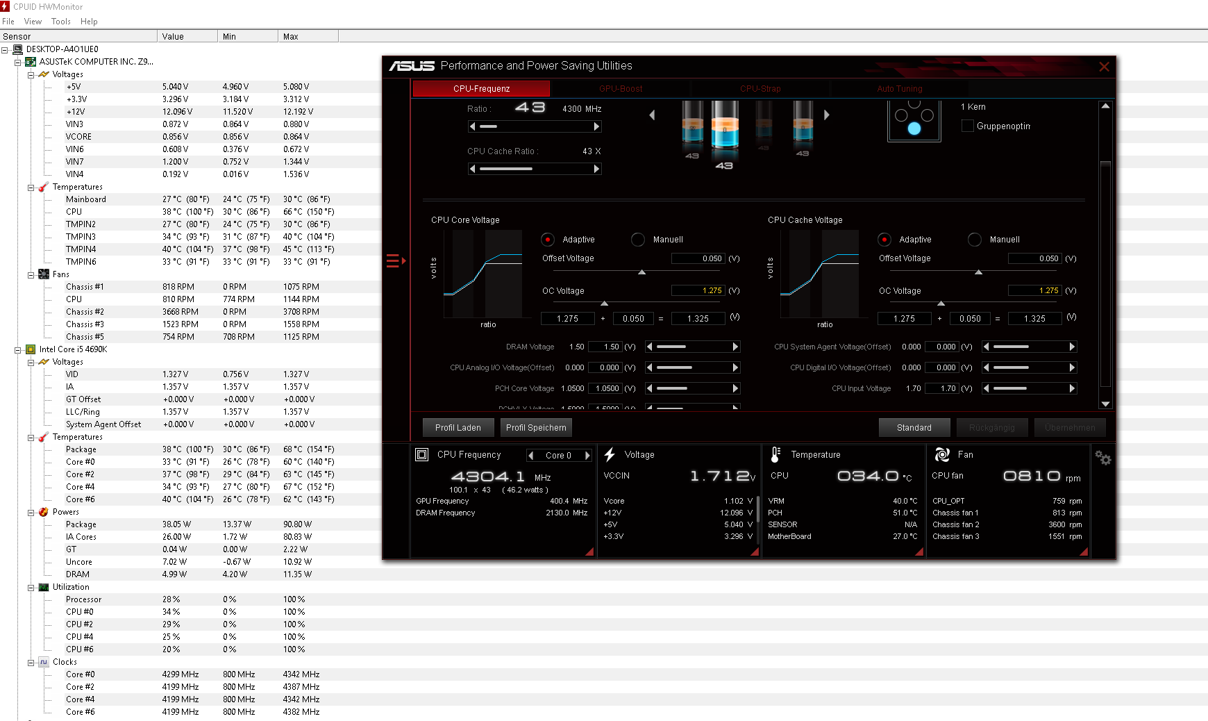Adjust the CPU Cache Offset Voltage slider
The height and width of the screenshot is (721, 1208).
point(979,272)
